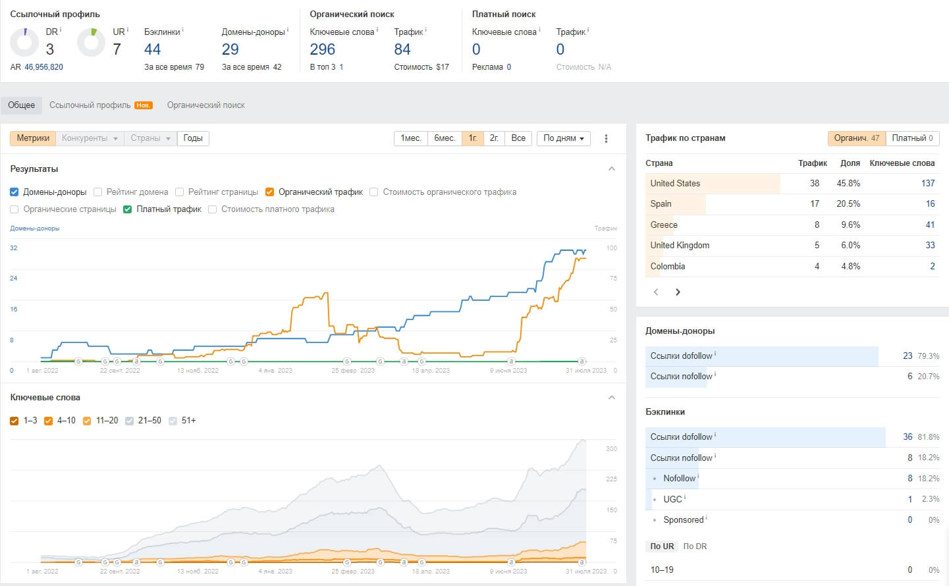Open dofollow referring domains count 23
Image resolution: width=949 pixels, height=586 pixels.
tap(908, 356)
